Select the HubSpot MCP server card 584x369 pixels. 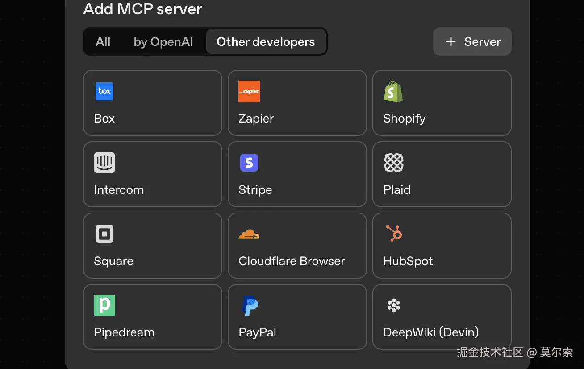(442, 246)
